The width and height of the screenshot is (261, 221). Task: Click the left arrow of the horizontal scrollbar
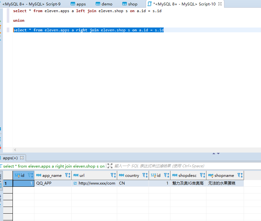click(15, 150)
